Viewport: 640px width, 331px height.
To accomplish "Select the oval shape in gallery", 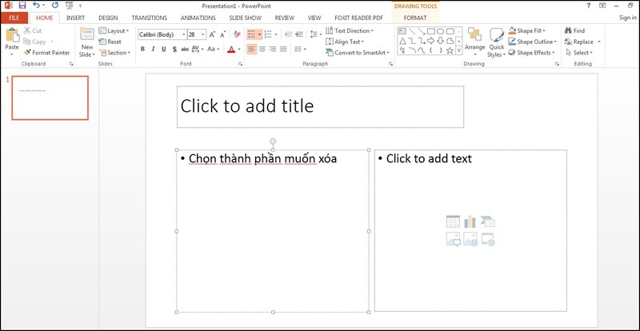I will pyautogui.click(x=441, y=31).
